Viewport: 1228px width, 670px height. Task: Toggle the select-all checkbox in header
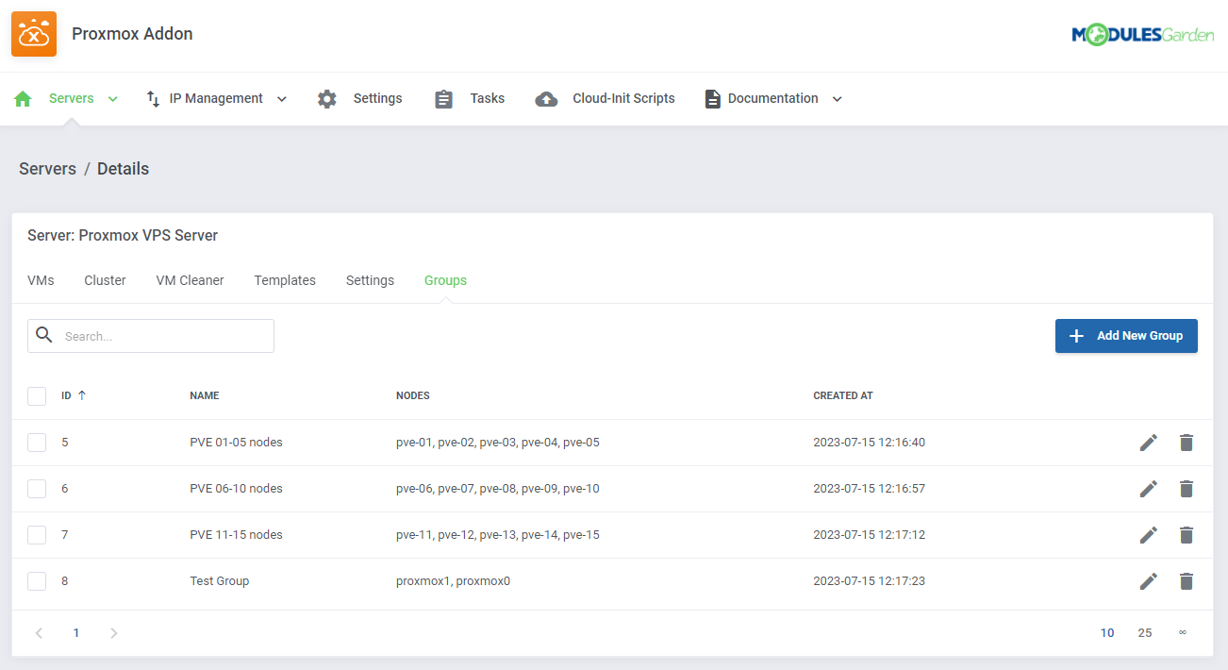37,396
